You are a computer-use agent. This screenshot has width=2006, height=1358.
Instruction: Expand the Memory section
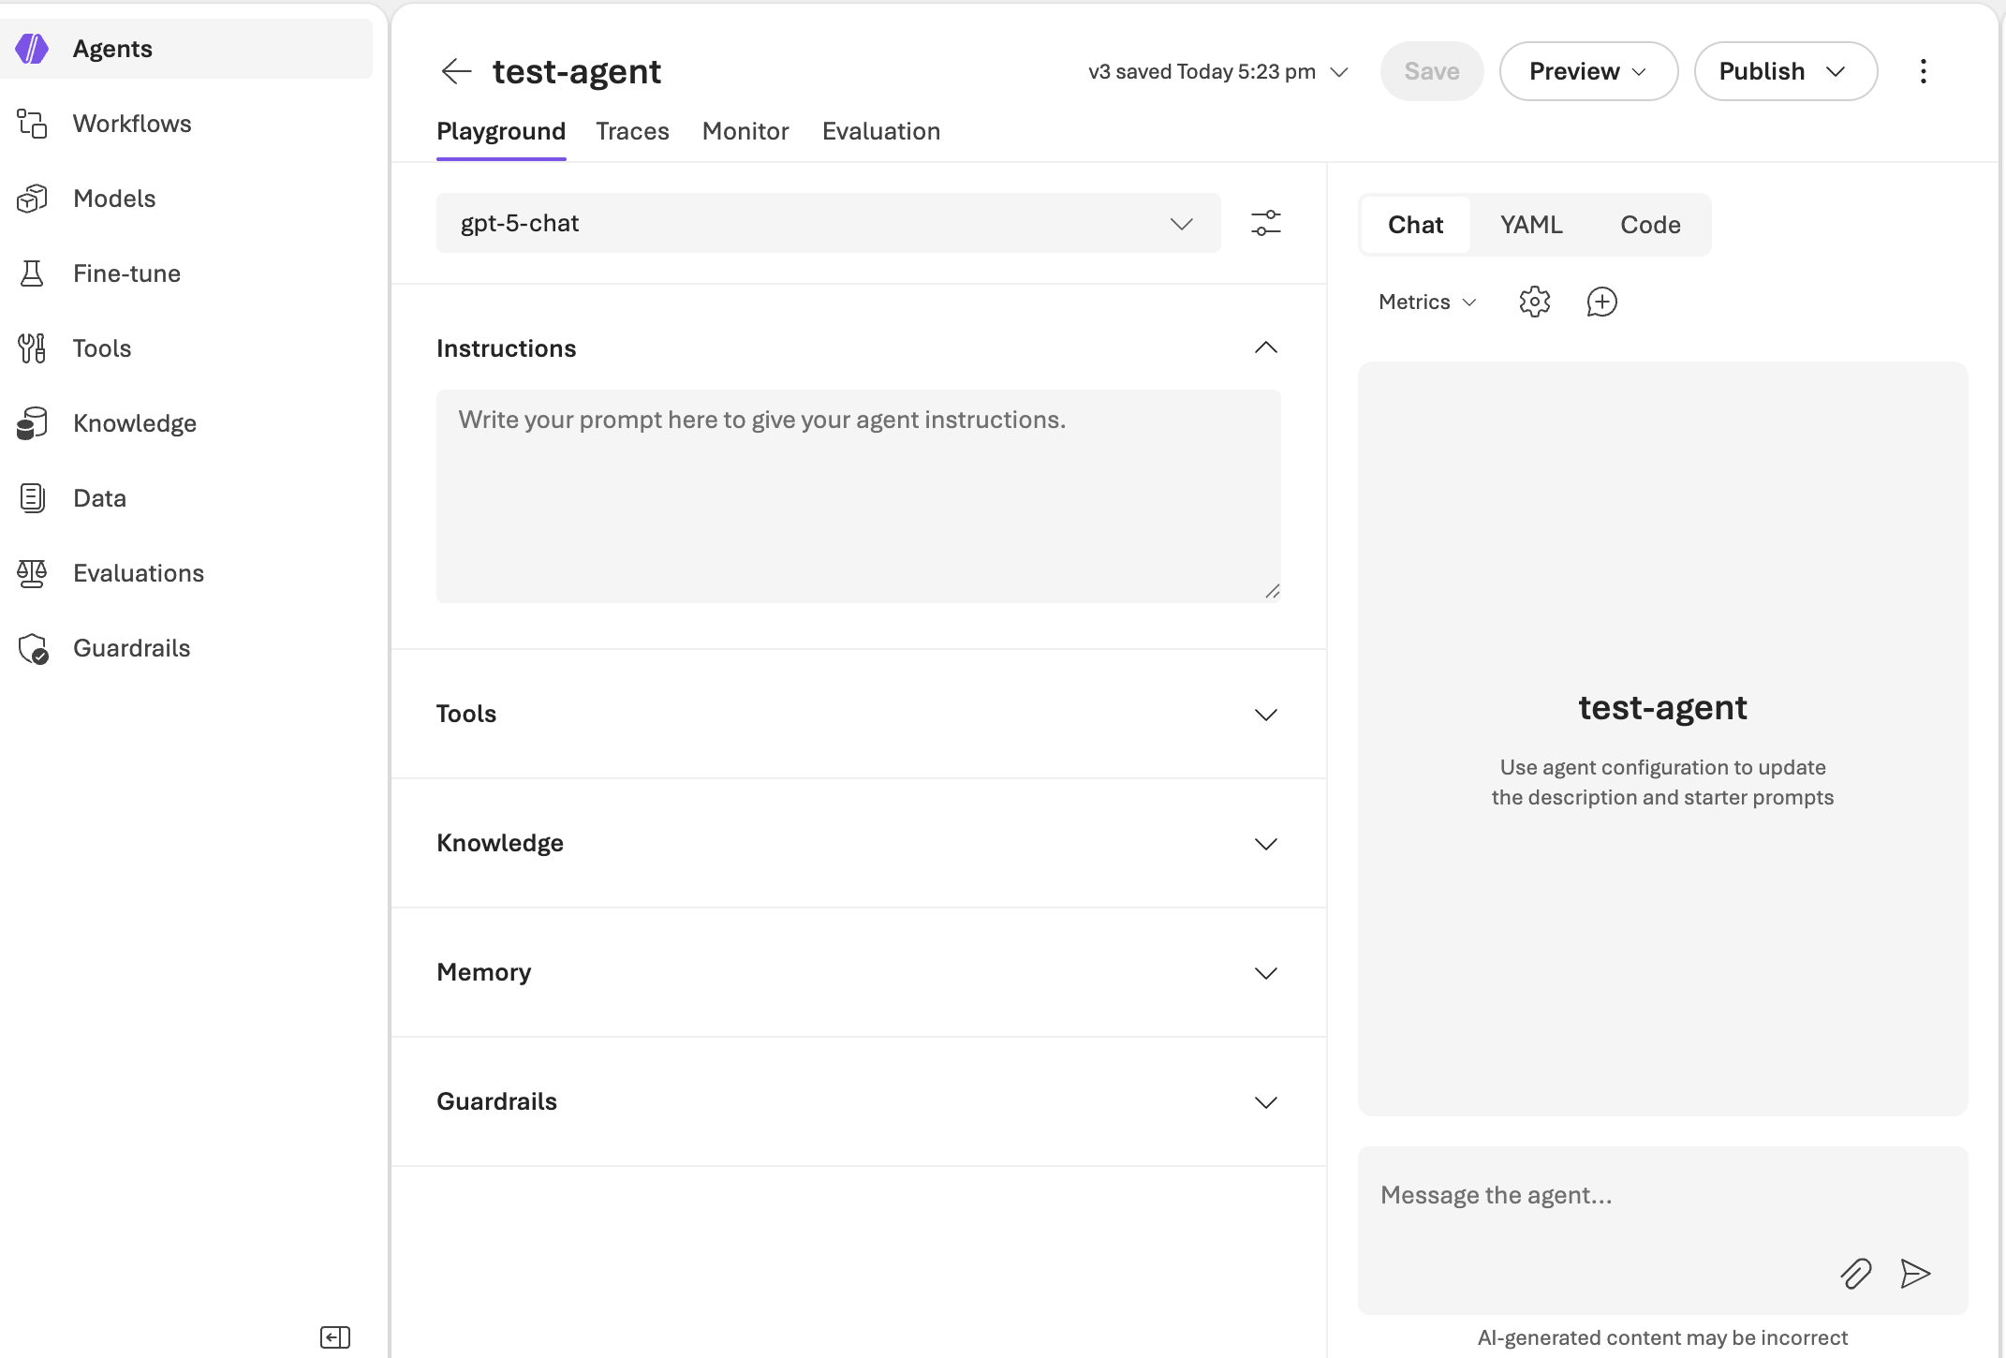coord(1265,973)
